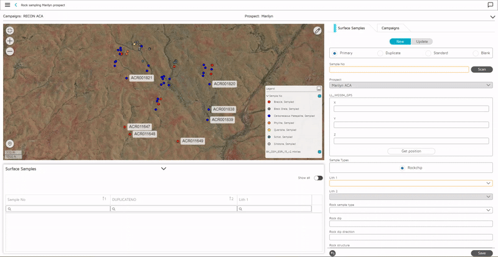Click the back arrow beside the page title
498x257 pixels.
(16, 5)
